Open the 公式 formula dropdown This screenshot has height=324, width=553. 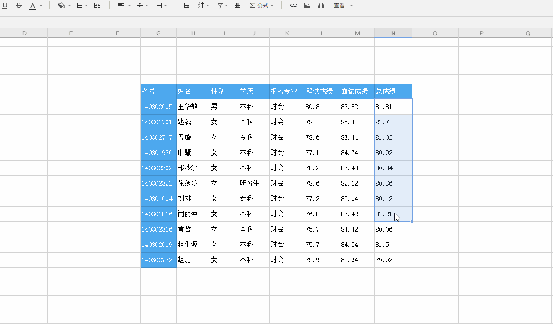pyautogui.click(x=262, y=6)
